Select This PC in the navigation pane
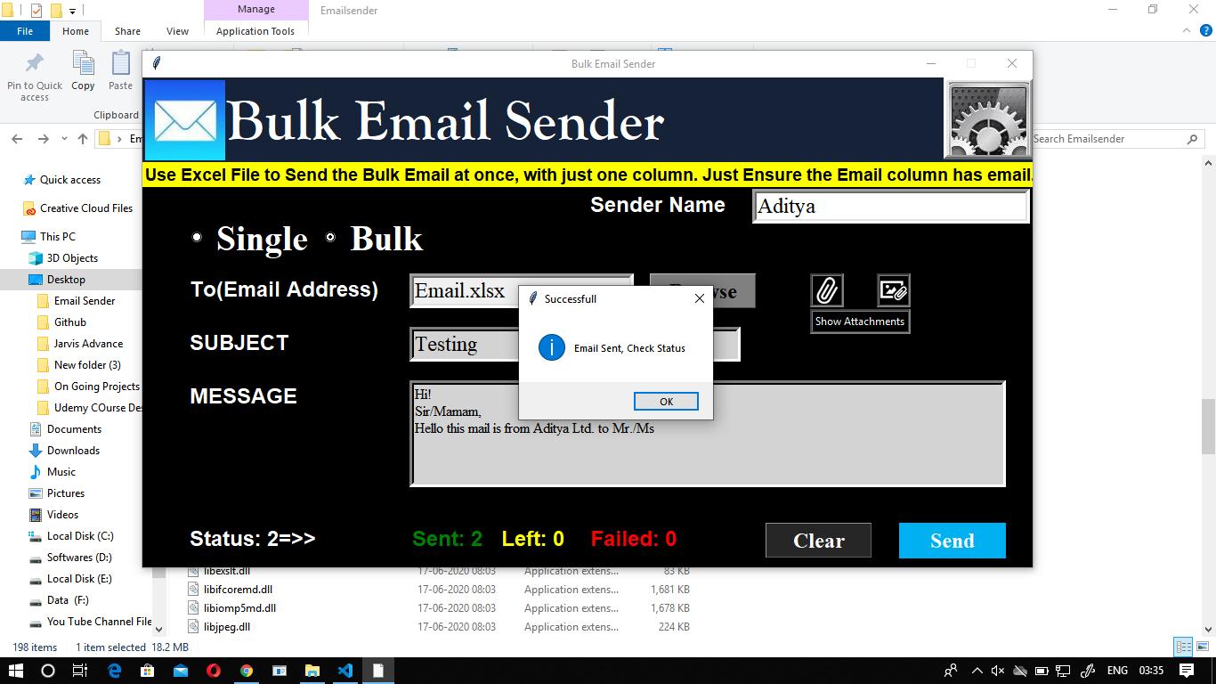Screen dimensions: 1216x684 [x=58, y=237]
